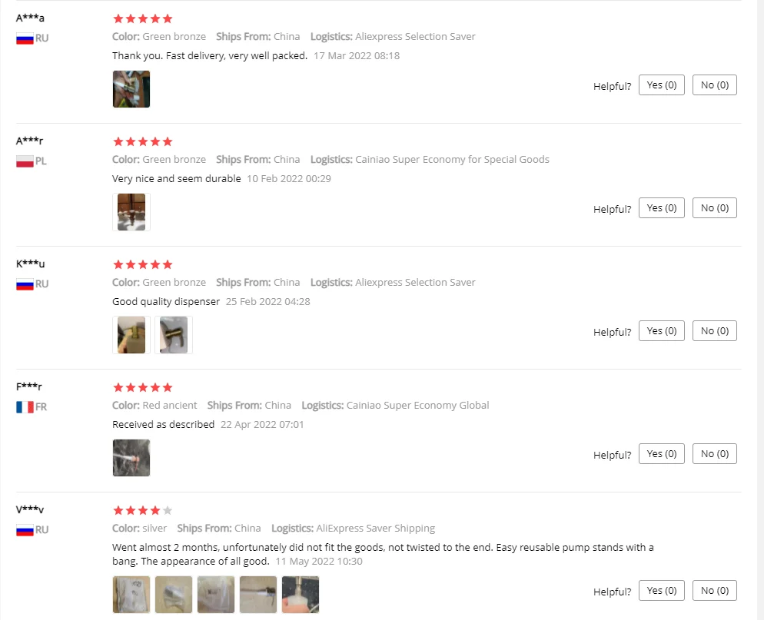Vote No on F***r's review
This screenshot has width=764, height=620.
(714, 454)
